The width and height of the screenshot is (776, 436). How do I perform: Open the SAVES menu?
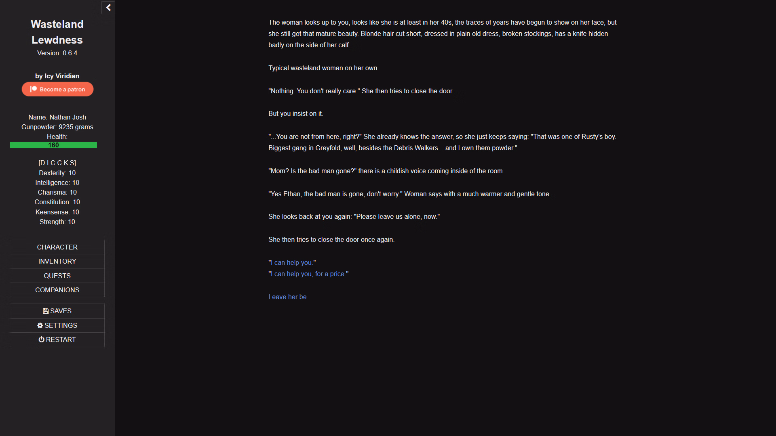coord(57,311)
